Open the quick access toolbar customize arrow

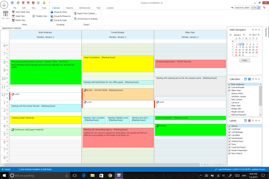click(50, 3)
